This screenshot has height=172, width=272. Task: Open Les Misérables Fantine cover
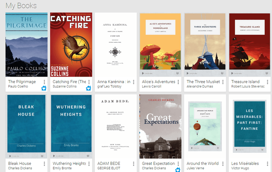[250, 126]
